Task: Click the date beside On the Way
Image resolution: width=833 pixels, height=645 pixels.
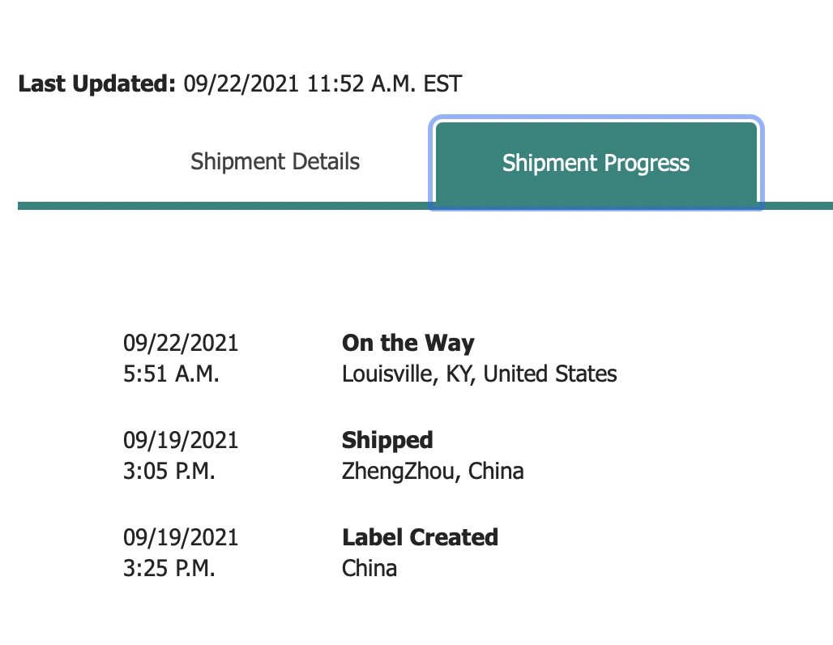Action: (181, 343)
